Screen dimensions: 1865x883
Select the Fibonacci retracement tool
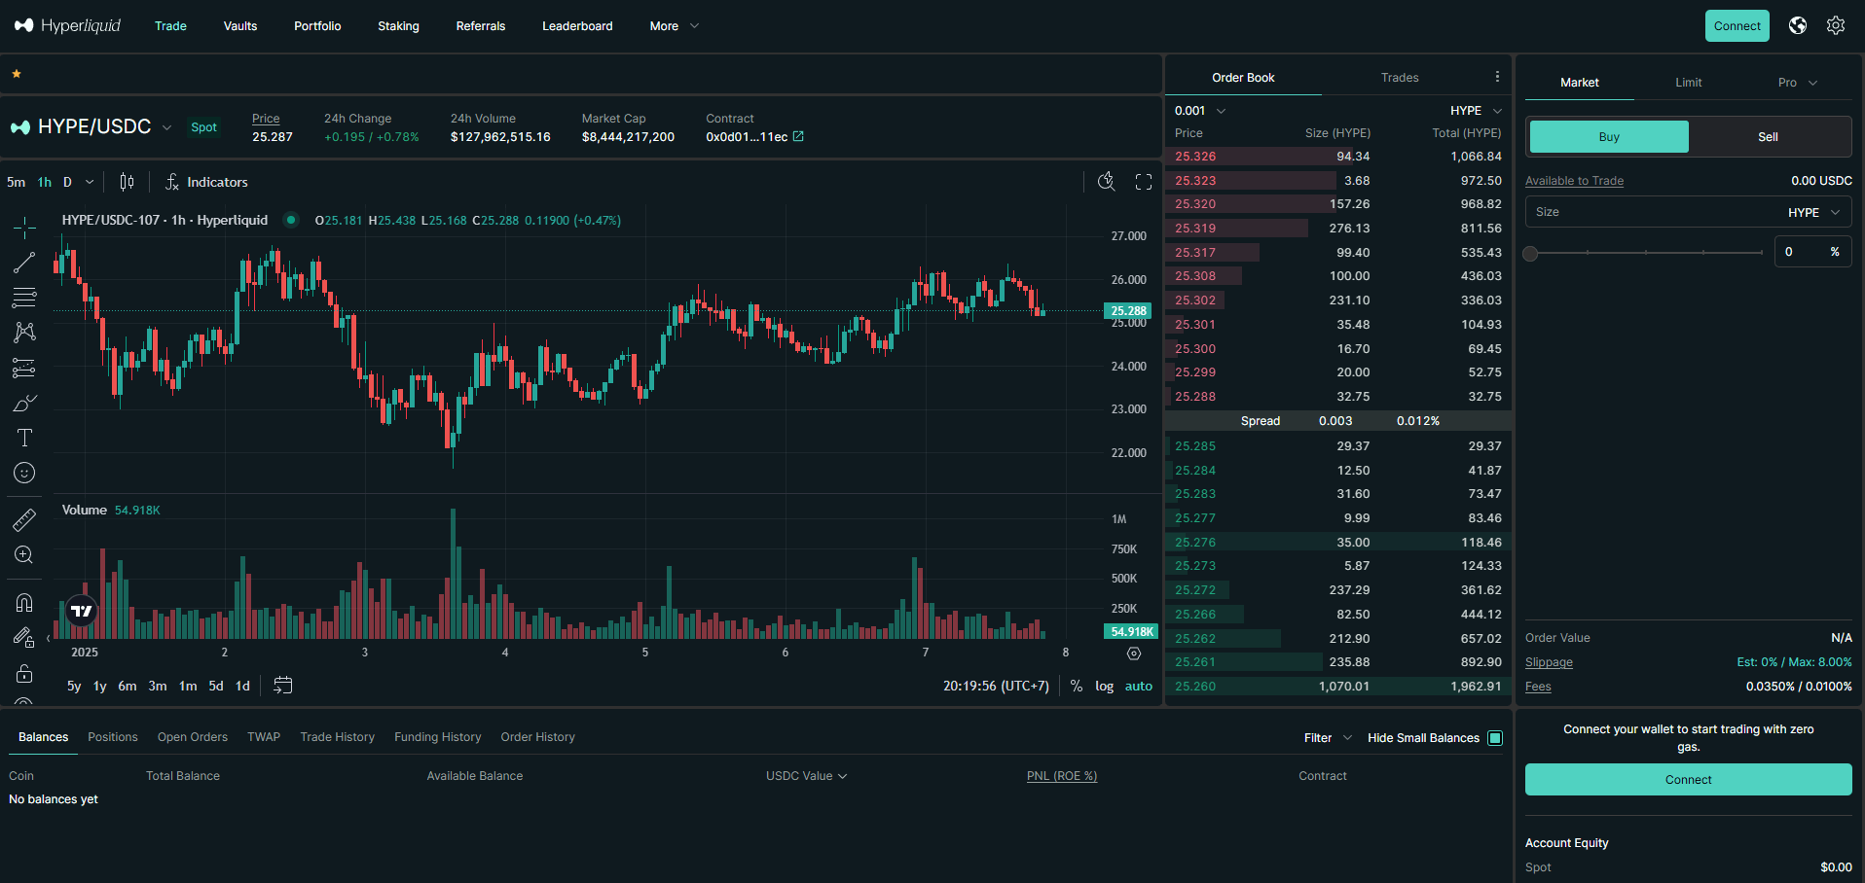click(24, 298)
